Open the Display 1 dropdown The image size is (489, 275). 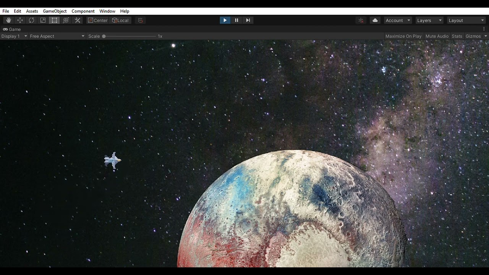click(x=14, y=36)
